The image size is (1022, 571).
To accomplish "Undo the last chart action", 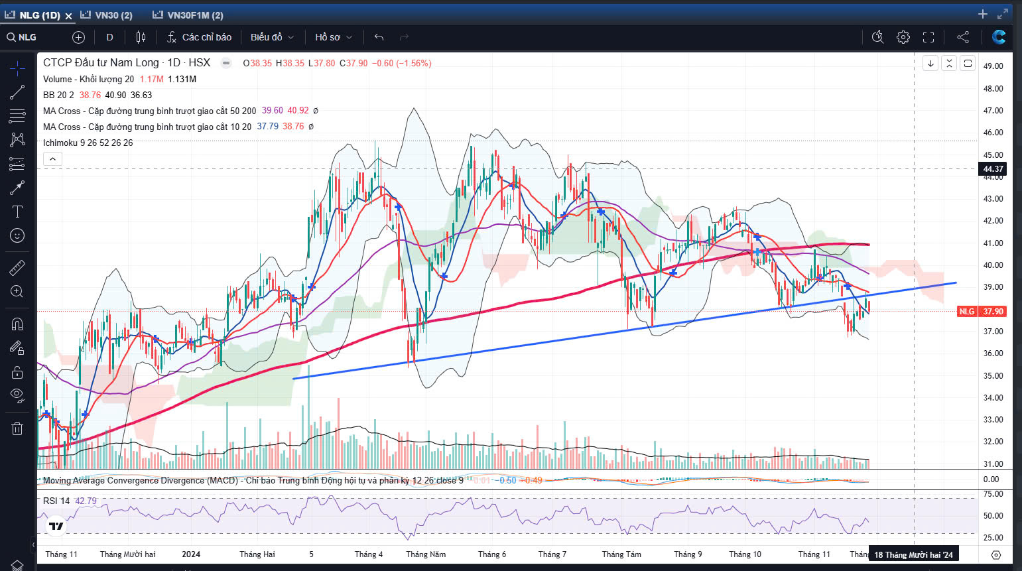I will (379, 37).
